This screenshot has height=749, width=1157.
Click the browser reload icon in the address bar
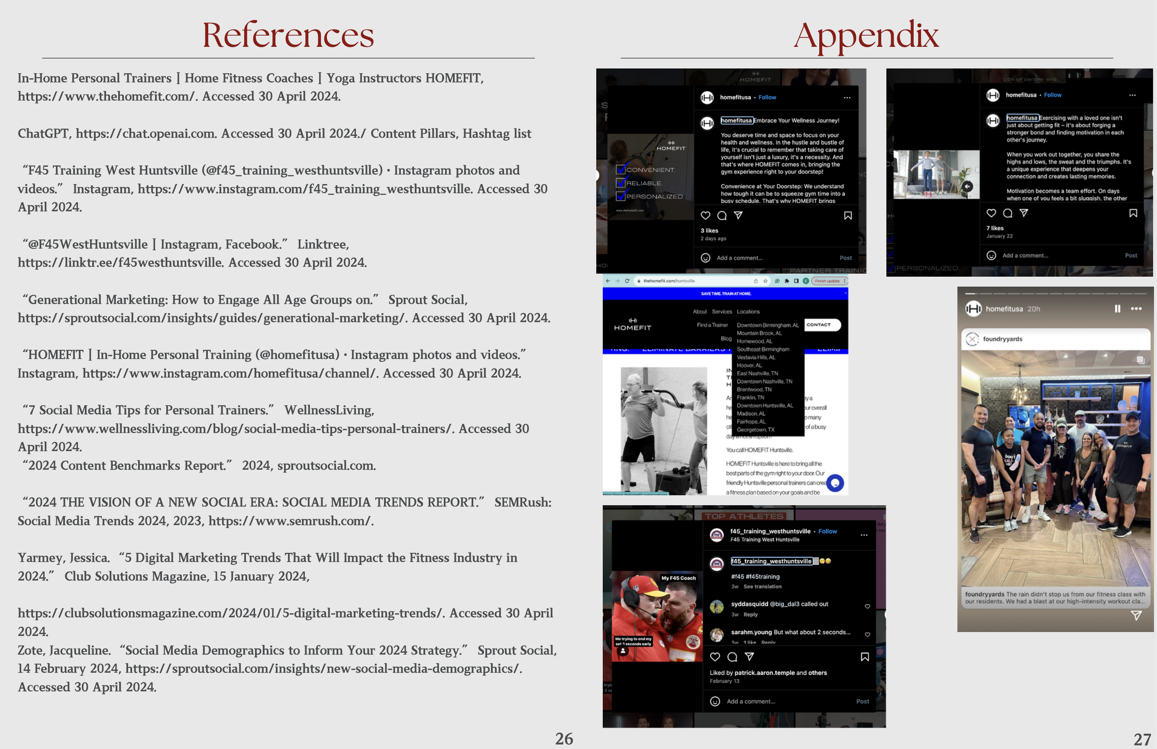[627, 281]
